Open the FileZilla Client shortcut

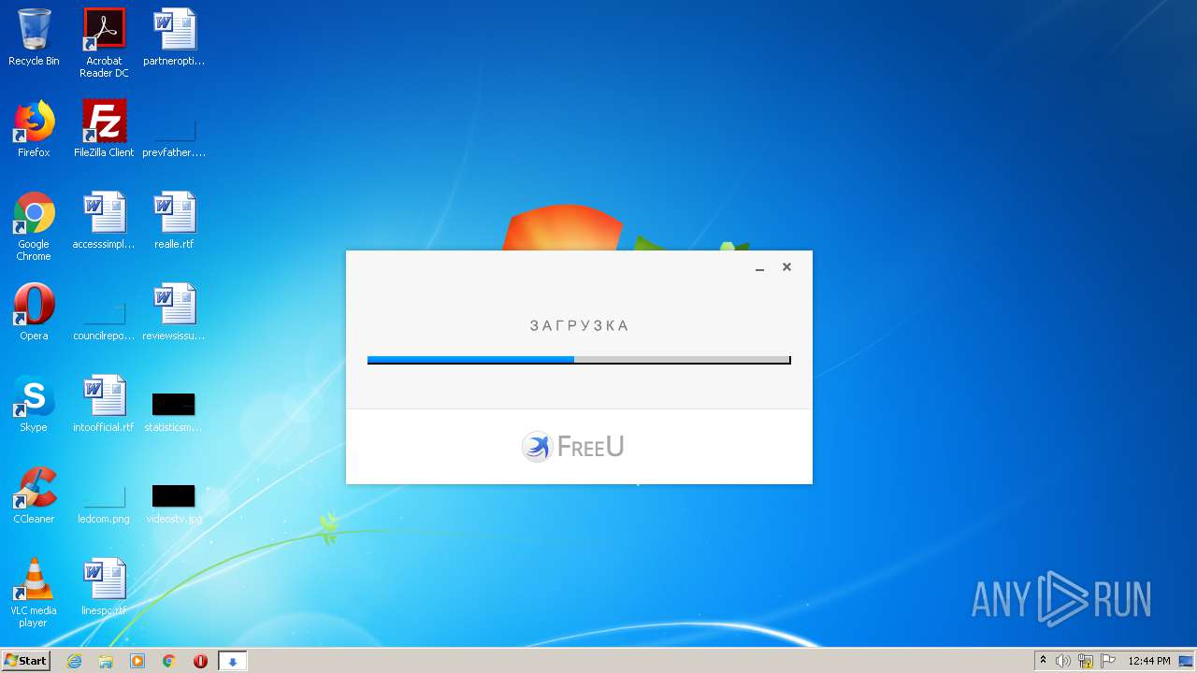[104, 130]
